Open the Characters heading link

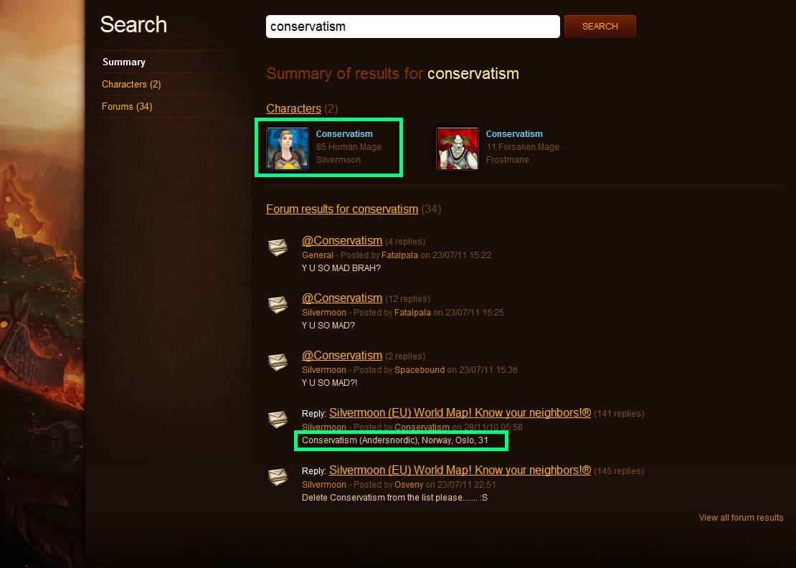(293, 108)
